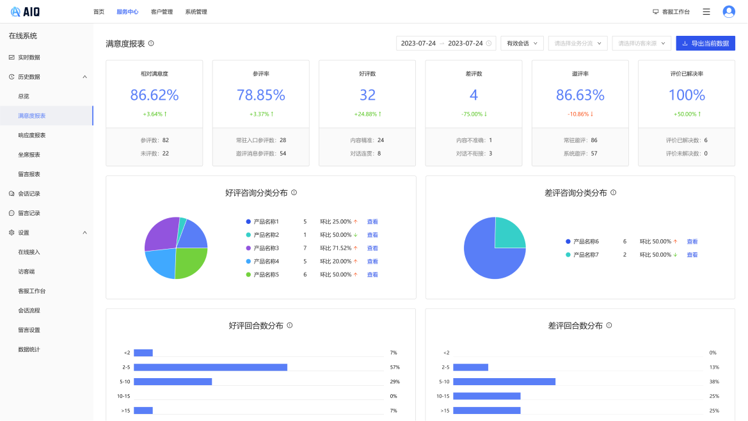Click the end date 2023-07-24 field
Viewport: 748px width, 421px height.
pyautogui.click(x=465, y=44)
